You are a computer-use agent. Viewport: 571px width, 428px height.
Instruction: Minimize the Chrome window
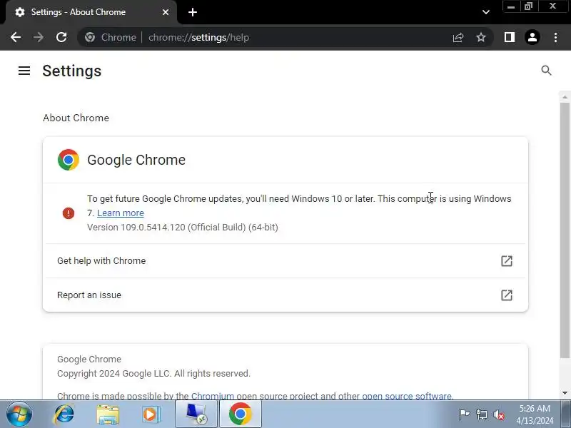(x=511, y=6)
